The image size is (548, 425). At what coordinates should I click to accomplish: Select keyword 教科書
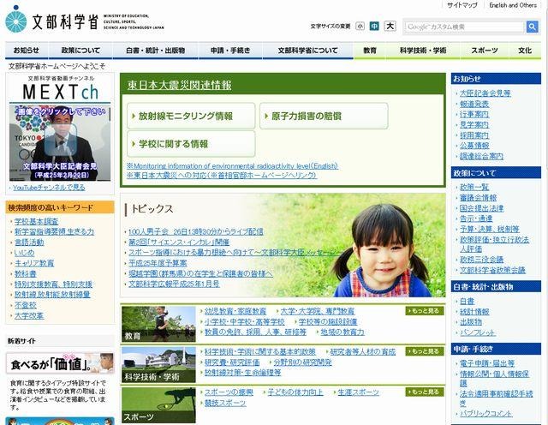click(26, 273)
